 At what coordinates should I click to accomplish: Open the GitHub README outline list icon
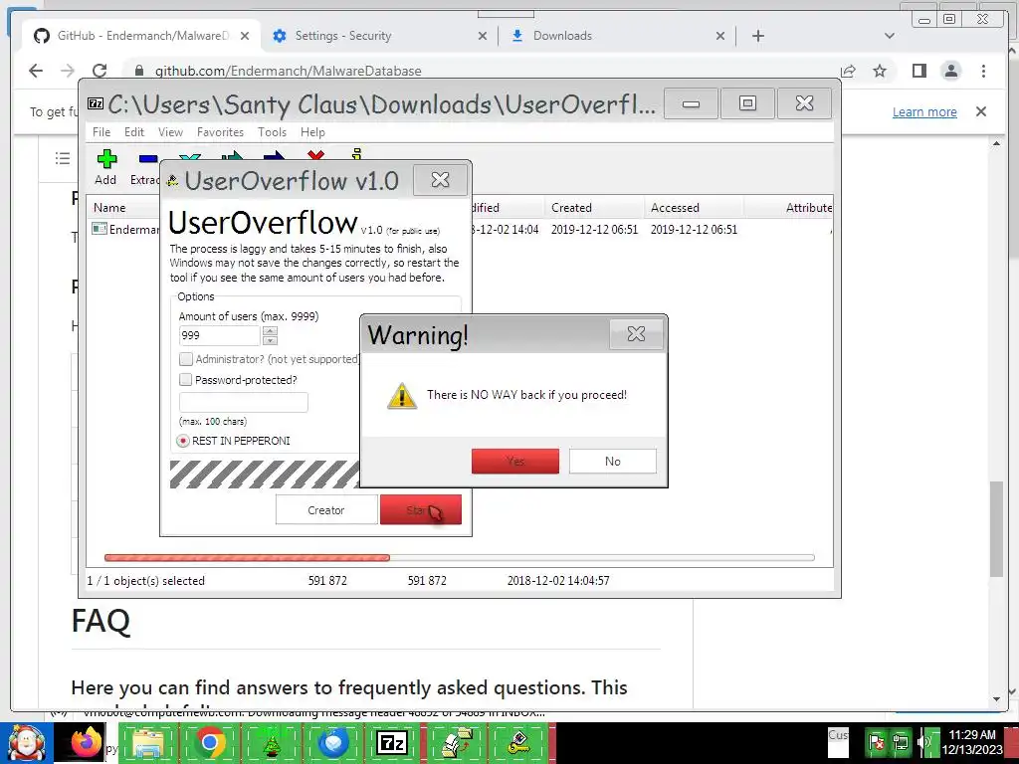63,158
